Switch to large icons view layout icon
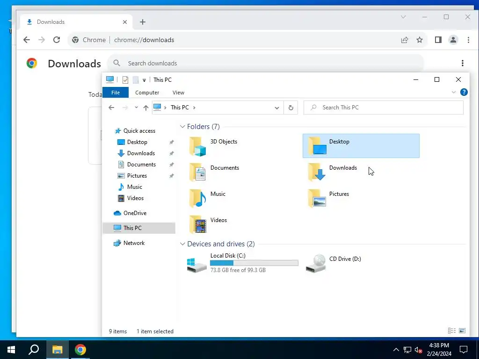 [462, 331]
